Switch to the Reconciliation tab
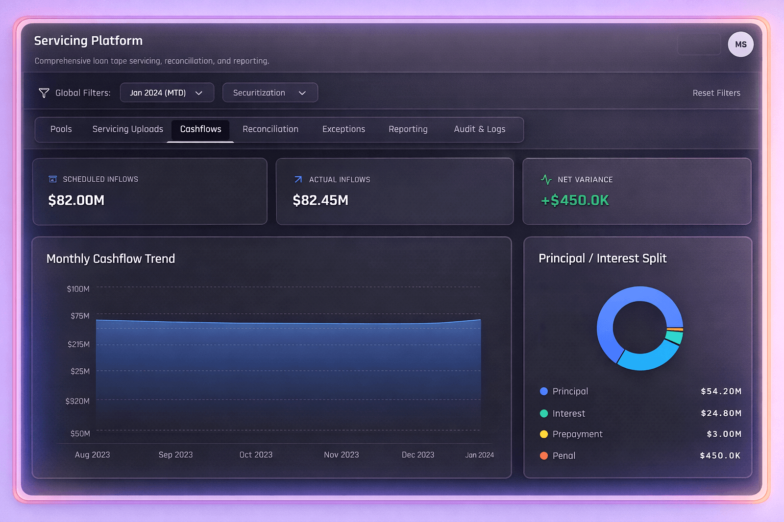Image resolution: width=784 pixels, height=522 pixels. (x=270, y=129)
